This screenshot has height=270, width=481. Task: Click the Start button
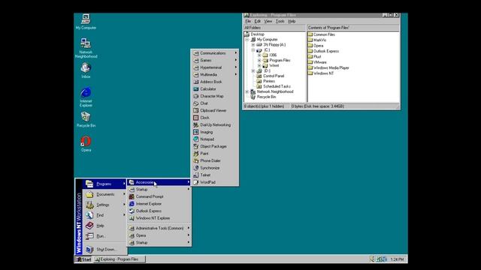click(83, 259)
